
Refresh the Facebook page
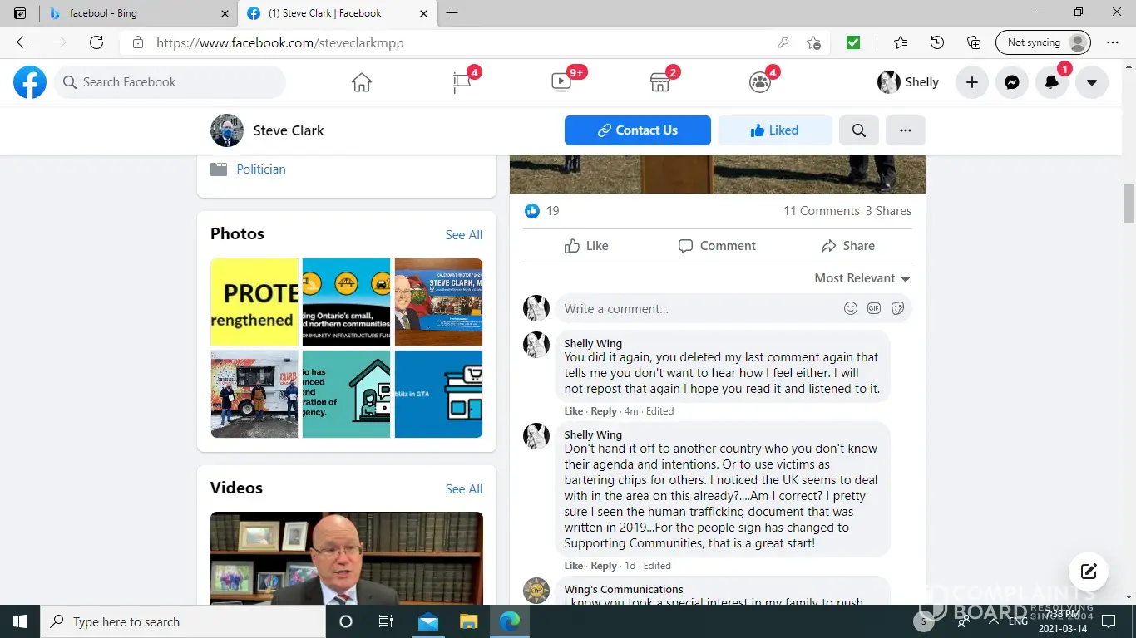click(96, 42)
